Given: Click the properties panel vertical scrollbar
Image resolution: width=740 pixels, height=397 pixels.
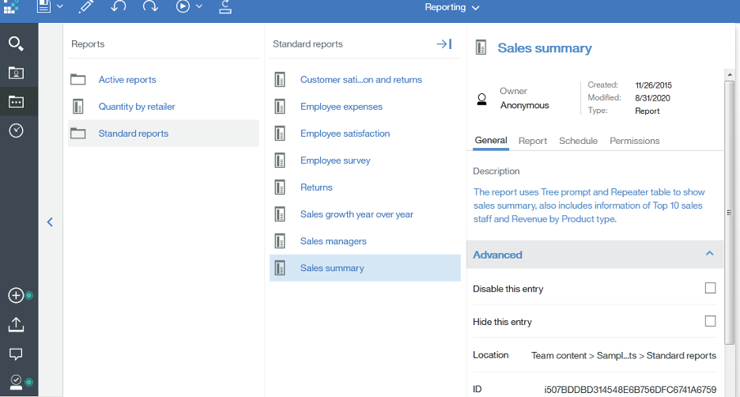Looking at the screenshot, I should tap(729, 213).
